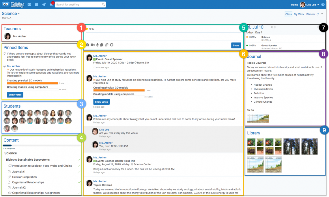The width and height of the screenshot is (329, 197).
Task: Go to next day in calendar panel
Action: (x=275, y=27)
